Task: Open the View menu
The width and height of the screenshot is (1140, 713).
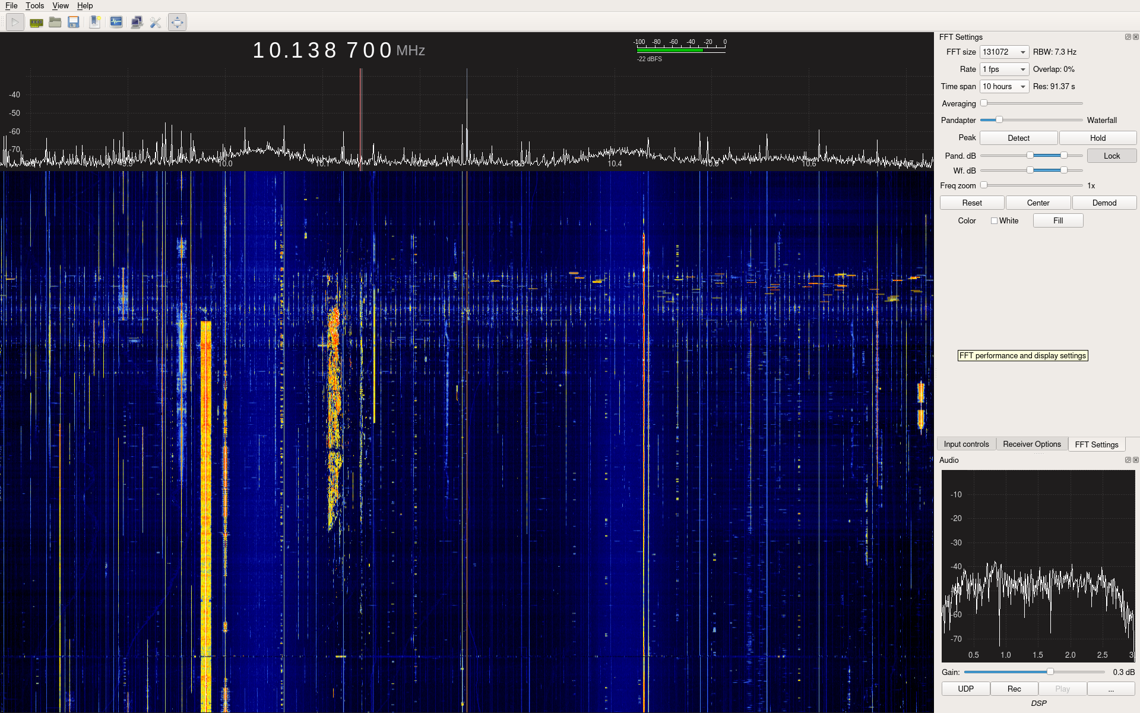Action: pyautogui.click(x=61, y=5)
